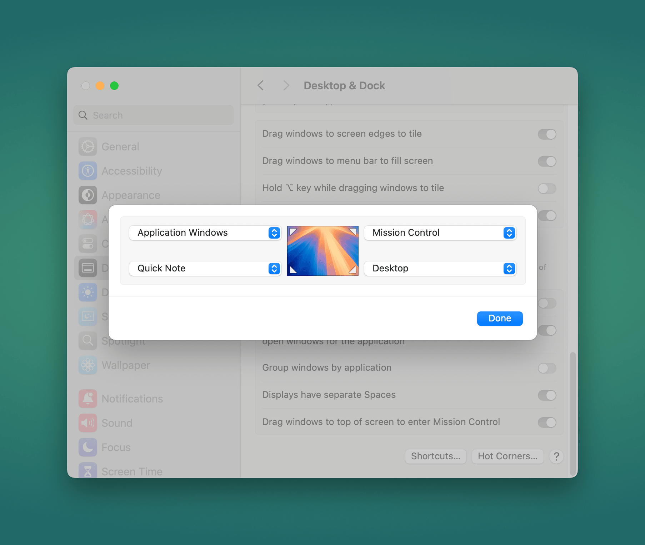The image size is (645, 545).
Task: Go back with the left chevron
Action: click(x=261, y=86)
